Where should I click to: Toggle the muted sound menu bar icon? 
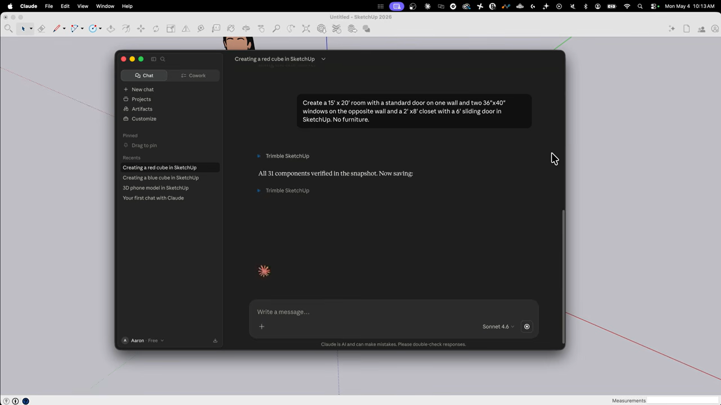tap(573, 6)
